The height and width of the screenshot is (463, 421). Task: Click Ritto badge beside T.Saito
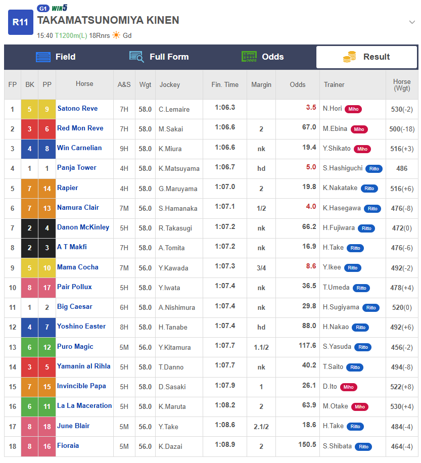(x=355, y=367)
